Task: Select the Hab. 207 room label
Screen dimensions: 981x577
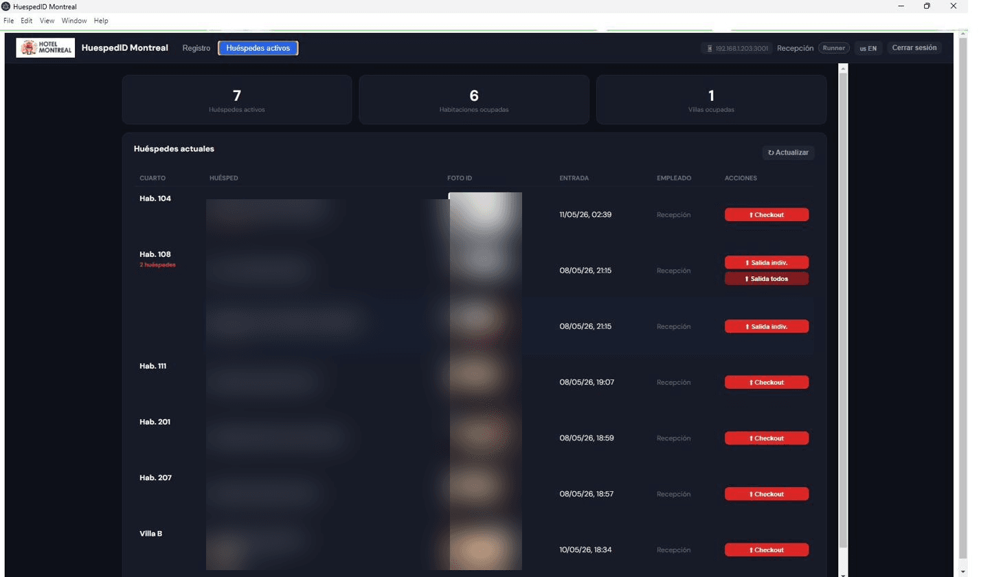Action: coord(155,477)
